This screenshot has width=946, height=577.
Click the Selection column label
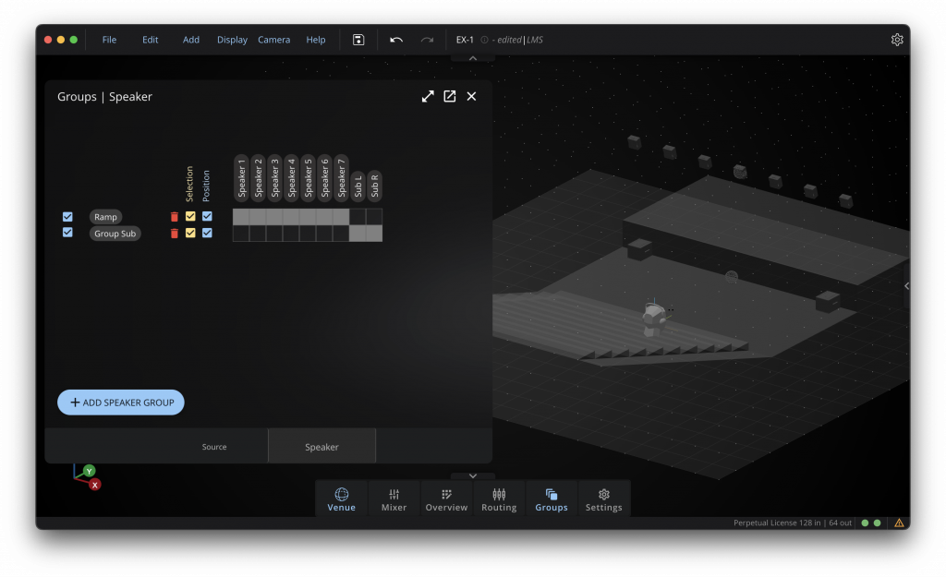(189, 184)
